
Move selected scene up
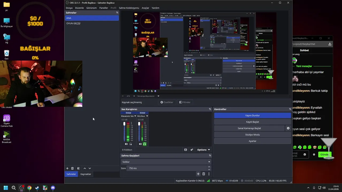(85, 168)
